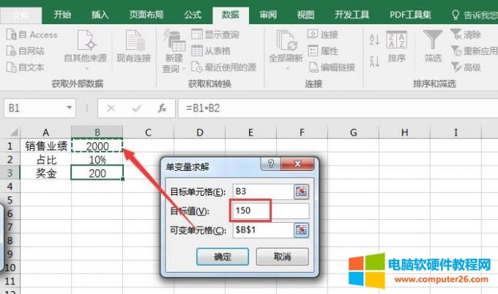Expand the Name Box dropdown arrow
498x294 pixels.
coord(69,108)
